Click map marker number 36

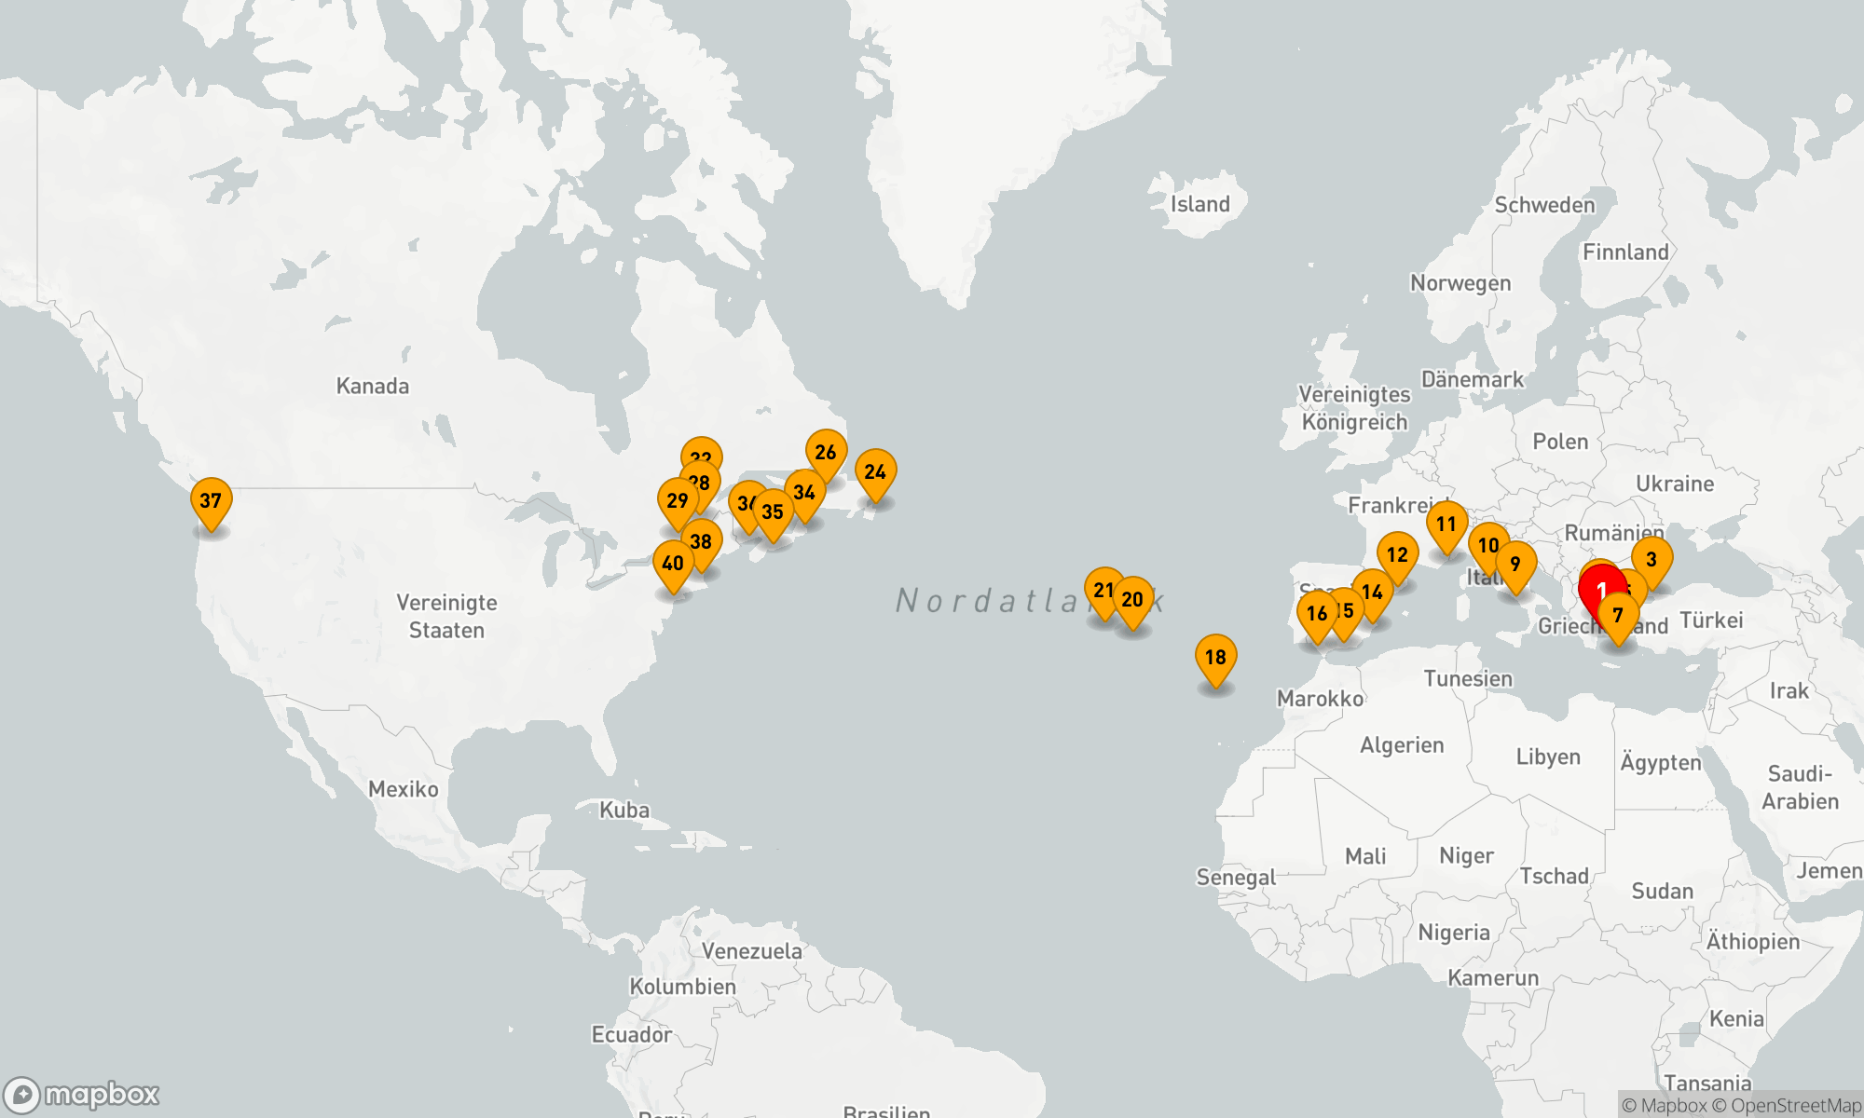[744, 505]
